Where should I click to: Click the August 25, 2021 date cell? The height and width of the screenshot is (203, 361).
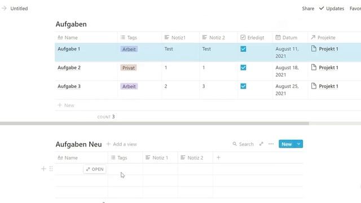(x=290, y=90)
